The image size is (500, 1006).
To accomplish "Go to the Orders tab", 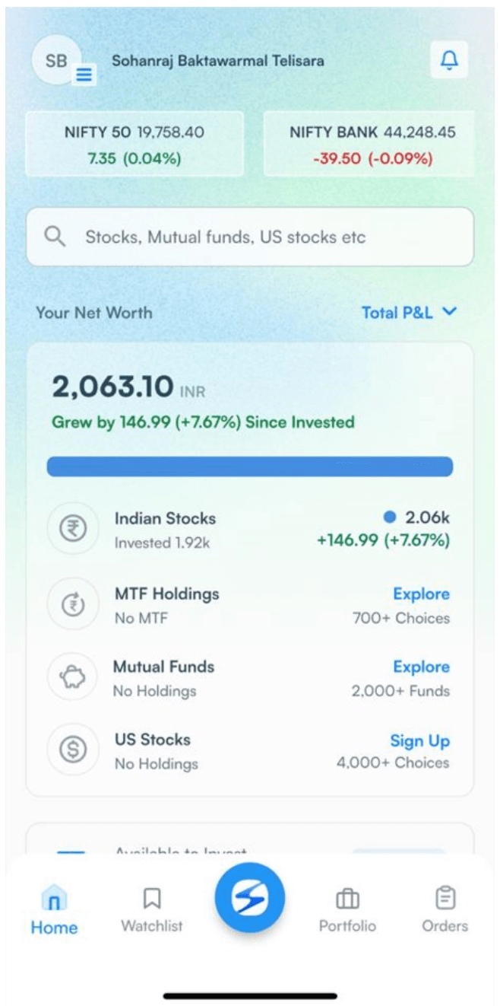I will click(445, 910).
